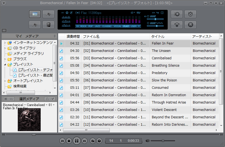Viewport: 225px width, 147px height.
Task: Skip to the previous track
Action: pyautogui.click(x=63, y=141)
